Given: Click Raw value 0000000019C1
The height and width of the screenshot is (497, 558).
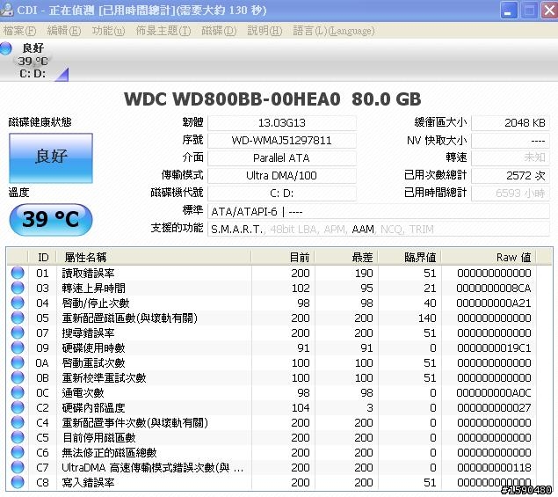Looking at the screenshot, I should [x=494, y=348].
